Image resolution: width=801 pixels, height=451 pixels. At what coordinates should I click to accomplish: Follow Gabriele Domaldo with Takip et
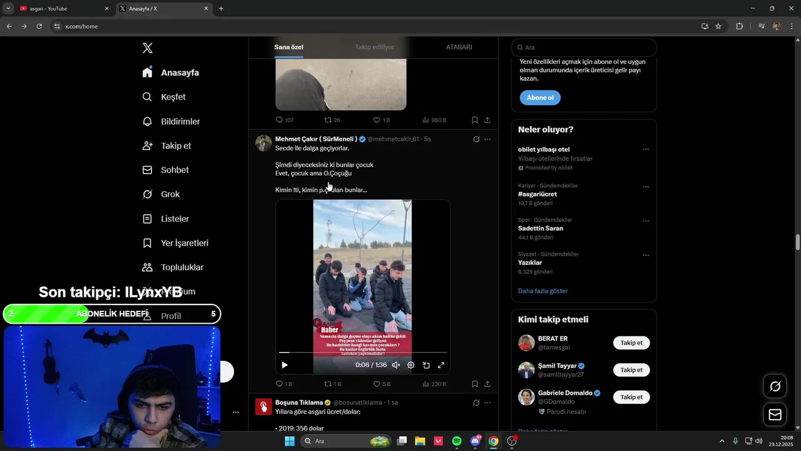631,397
